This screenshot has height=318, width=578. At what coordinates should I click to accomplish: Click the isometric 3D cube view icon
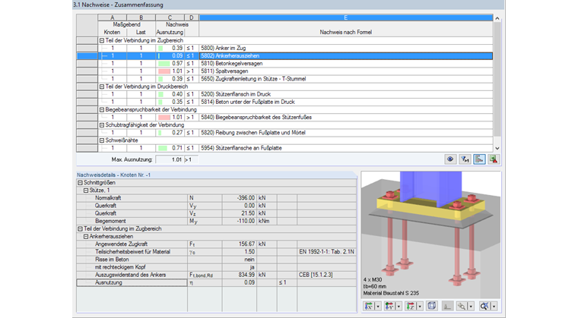point(432,306)
